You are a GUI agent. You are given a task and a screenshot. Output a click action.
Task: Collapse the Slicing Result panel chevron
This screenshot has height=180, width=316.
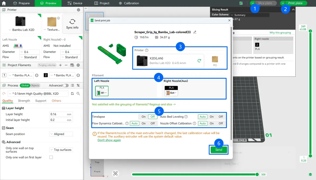[x=293, y=9]
